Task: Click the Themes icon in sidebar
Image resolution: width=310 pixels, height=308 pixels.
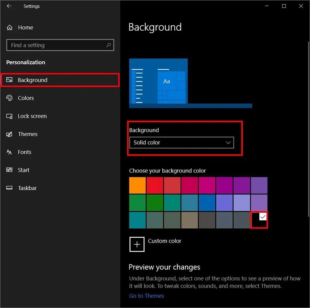Action: pyautogui.click(x=10, y=134)
